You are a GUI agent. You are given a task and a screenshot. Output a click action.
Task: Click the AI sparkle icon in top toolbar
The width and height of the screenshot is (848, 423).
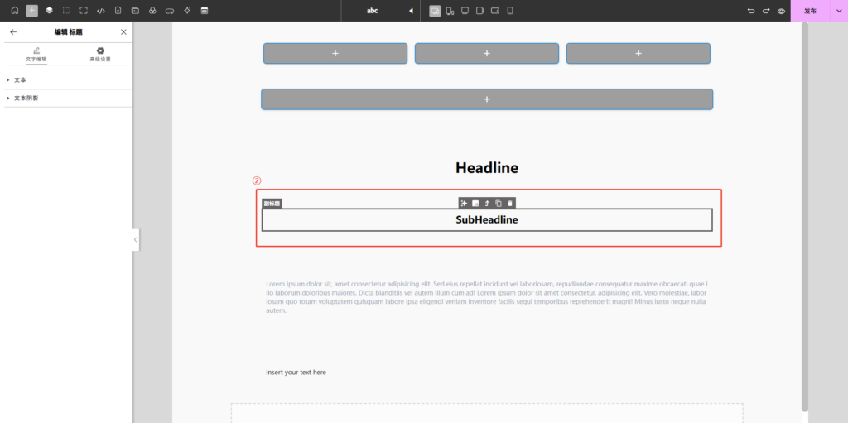coord(187,11)
